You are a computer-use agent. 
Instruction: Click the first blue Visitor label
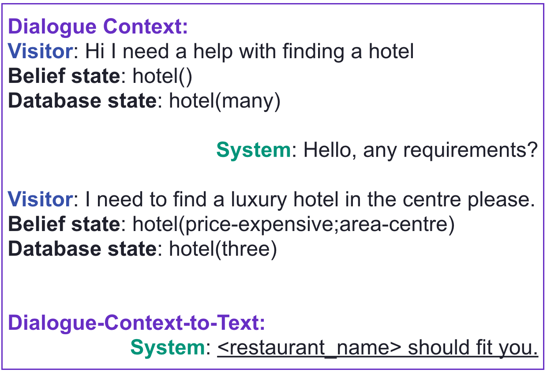click(40, 52)
